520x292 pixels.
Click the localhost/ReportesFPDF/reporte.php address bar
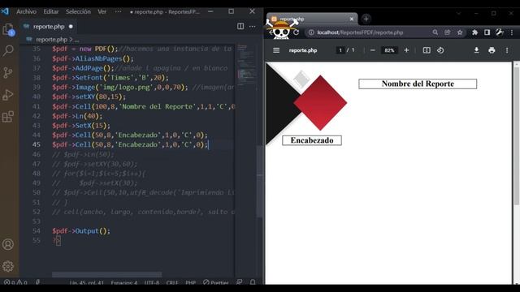coord(360,32)
